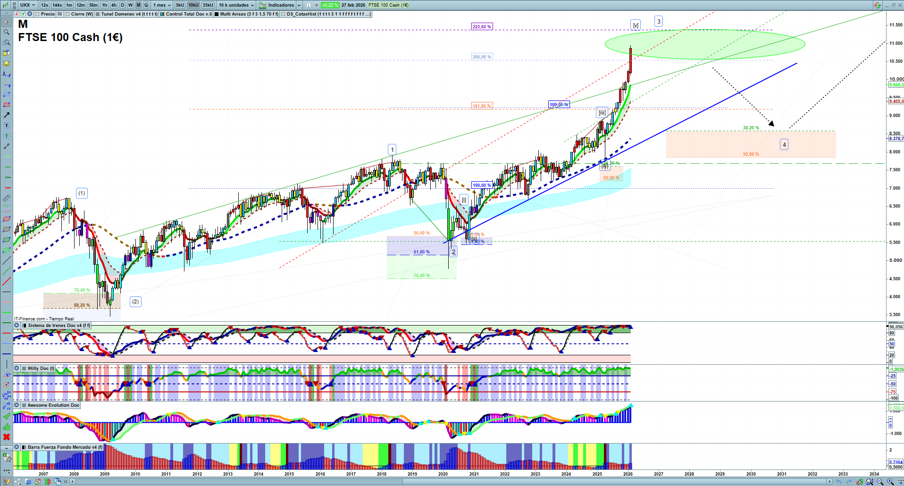
Task: Select the 5kU units button
Action: [180, 5]
